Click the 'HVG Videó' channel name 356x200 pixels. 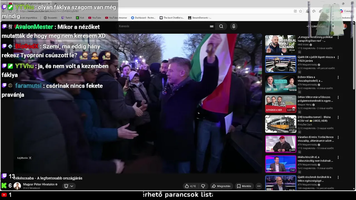coord(303,44)
